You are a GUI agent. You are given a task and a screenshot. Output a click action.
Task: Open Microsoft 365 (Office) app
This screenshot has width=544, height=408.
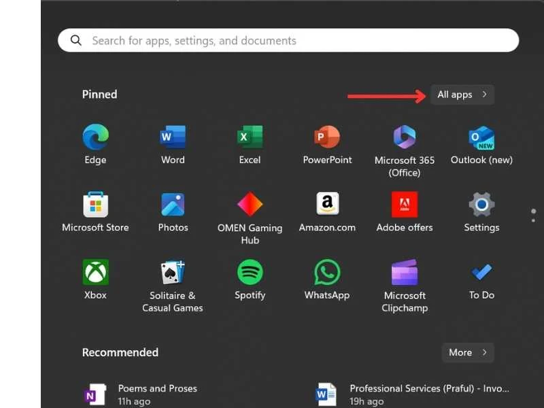[x=405, y=137]
